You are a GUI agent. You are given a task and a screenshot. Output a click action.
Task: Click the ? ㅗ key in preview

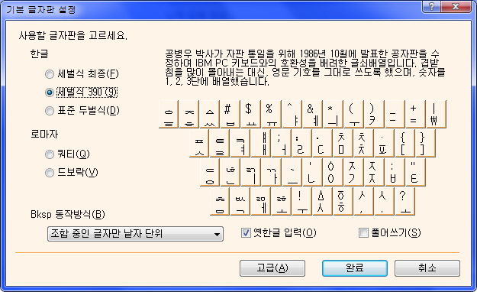point(404,202)
